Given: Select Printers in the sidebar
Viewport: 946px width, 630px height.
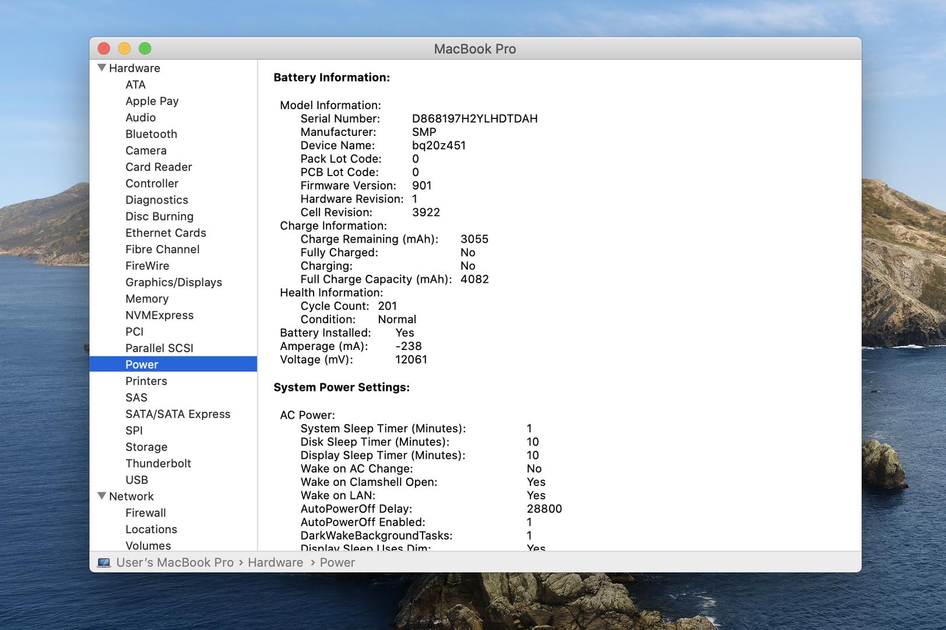Looking at the screenshot, I should pos(146,381).
